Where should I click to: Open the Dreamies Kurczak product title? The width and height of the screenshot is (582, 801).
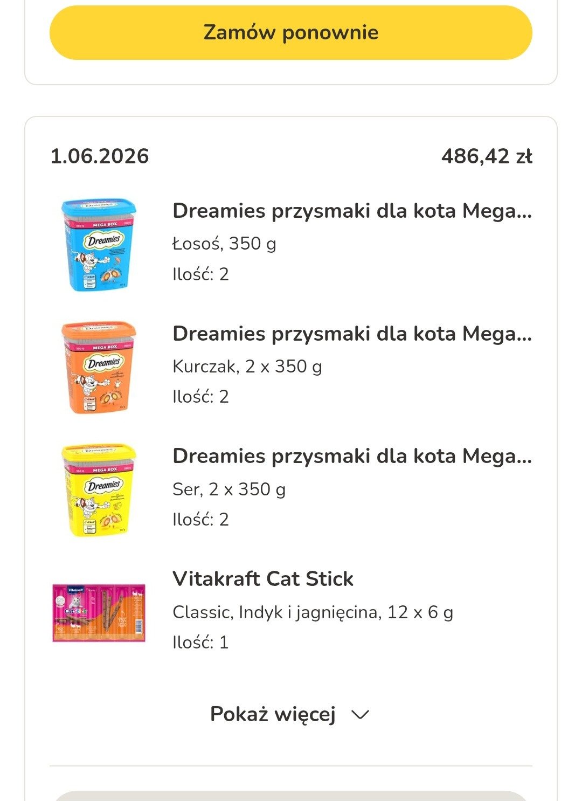(352, 334)
